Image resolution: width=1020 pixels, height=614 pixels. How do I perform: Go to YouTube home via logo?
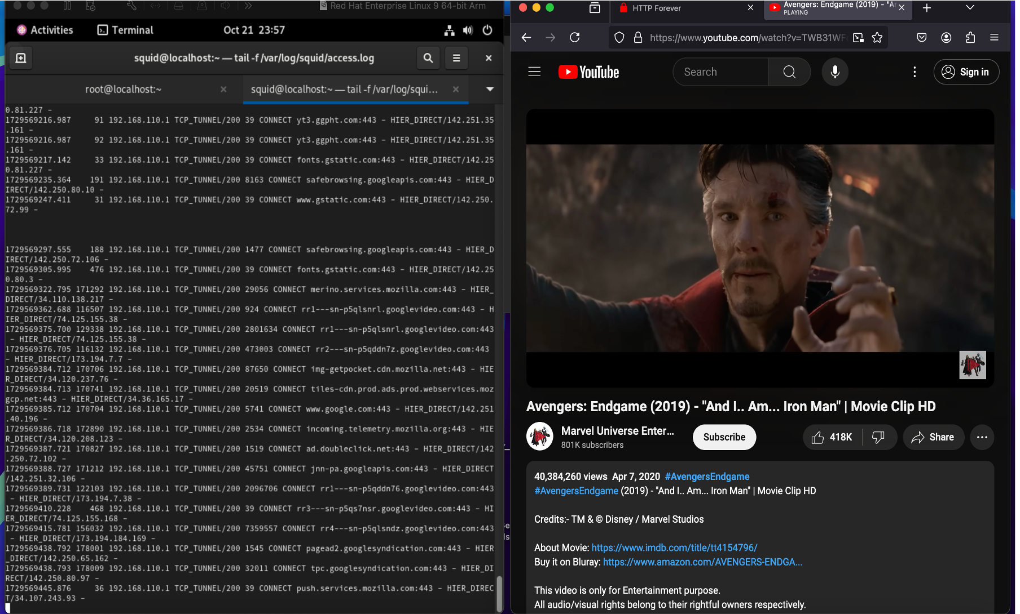(588, 72)
